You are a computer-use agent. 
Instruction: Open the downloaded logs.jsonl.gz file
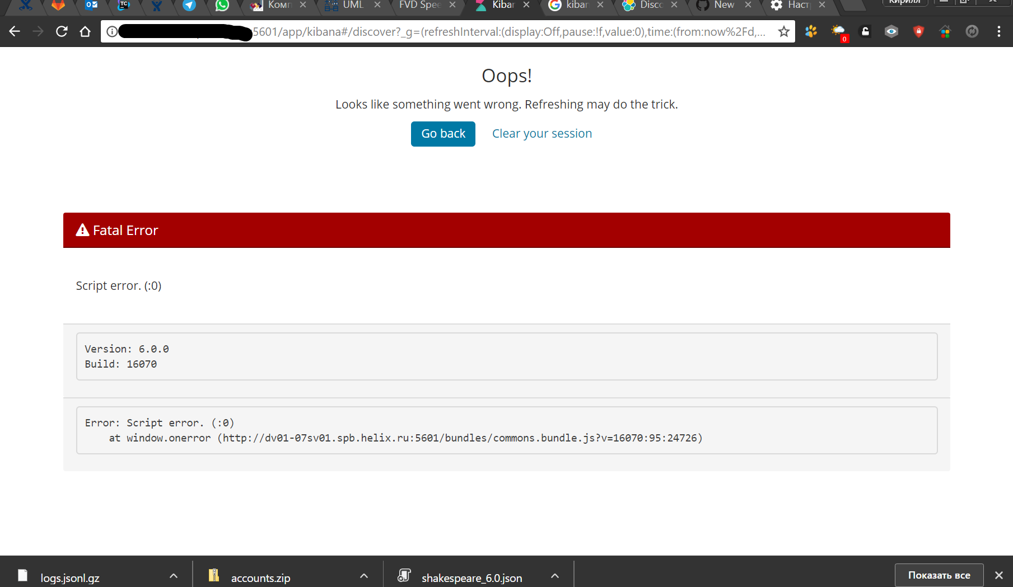[x=70, y=578]
